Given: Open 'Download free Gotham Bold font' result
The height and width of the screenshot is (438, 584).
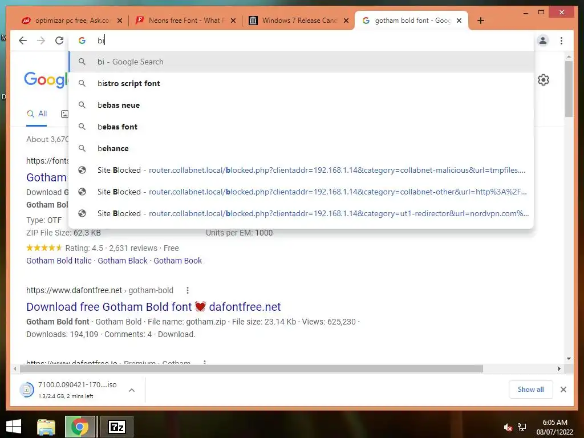Looking at the screenshot, I should tap(153, 307).
